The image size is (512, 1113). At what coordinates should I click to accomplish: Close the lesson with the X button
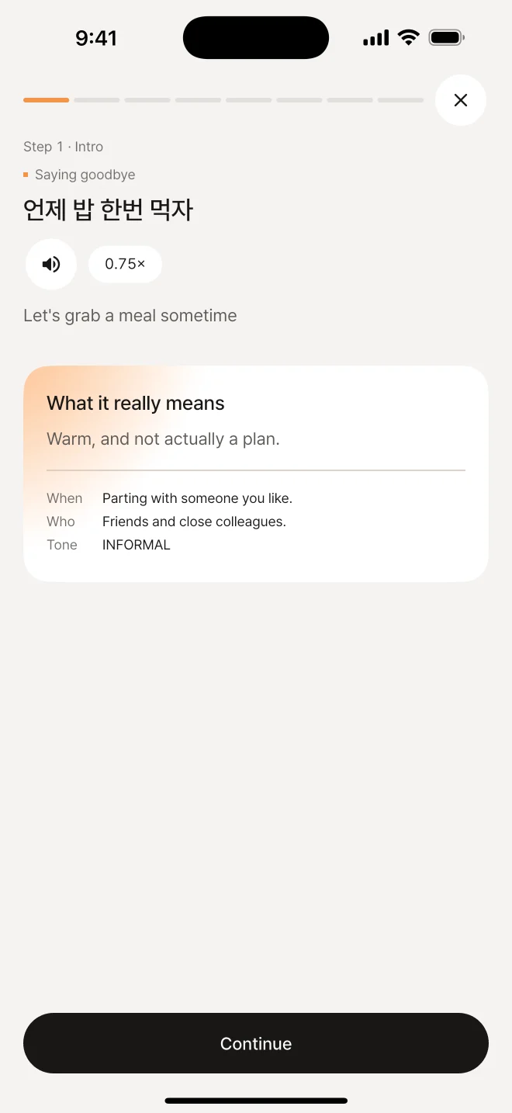[461, 100]
